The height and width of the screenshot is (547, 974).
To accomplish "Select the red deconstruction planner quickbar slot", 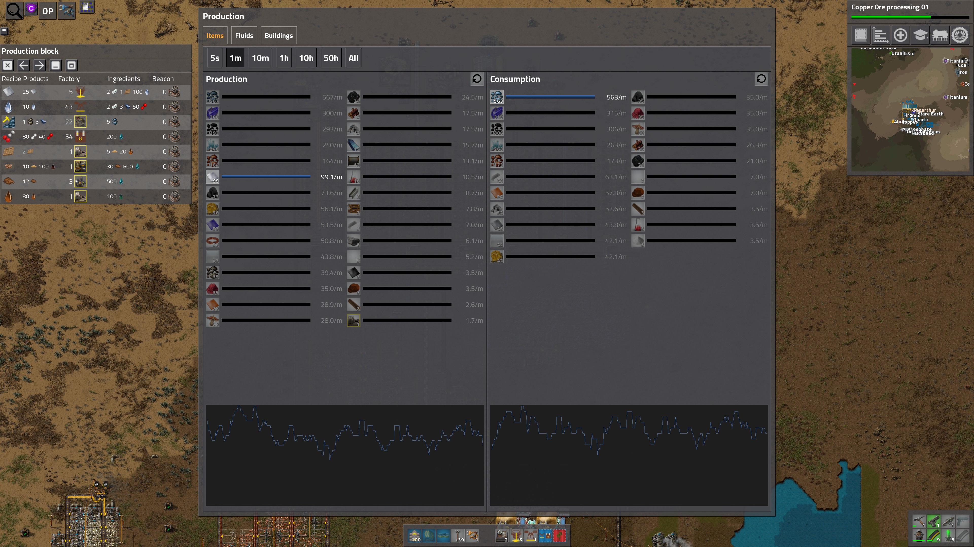I will click(x=560, y=536).
